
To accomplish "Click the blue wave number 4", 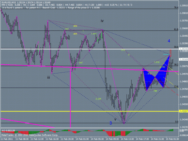I will (x=169, y=41).
